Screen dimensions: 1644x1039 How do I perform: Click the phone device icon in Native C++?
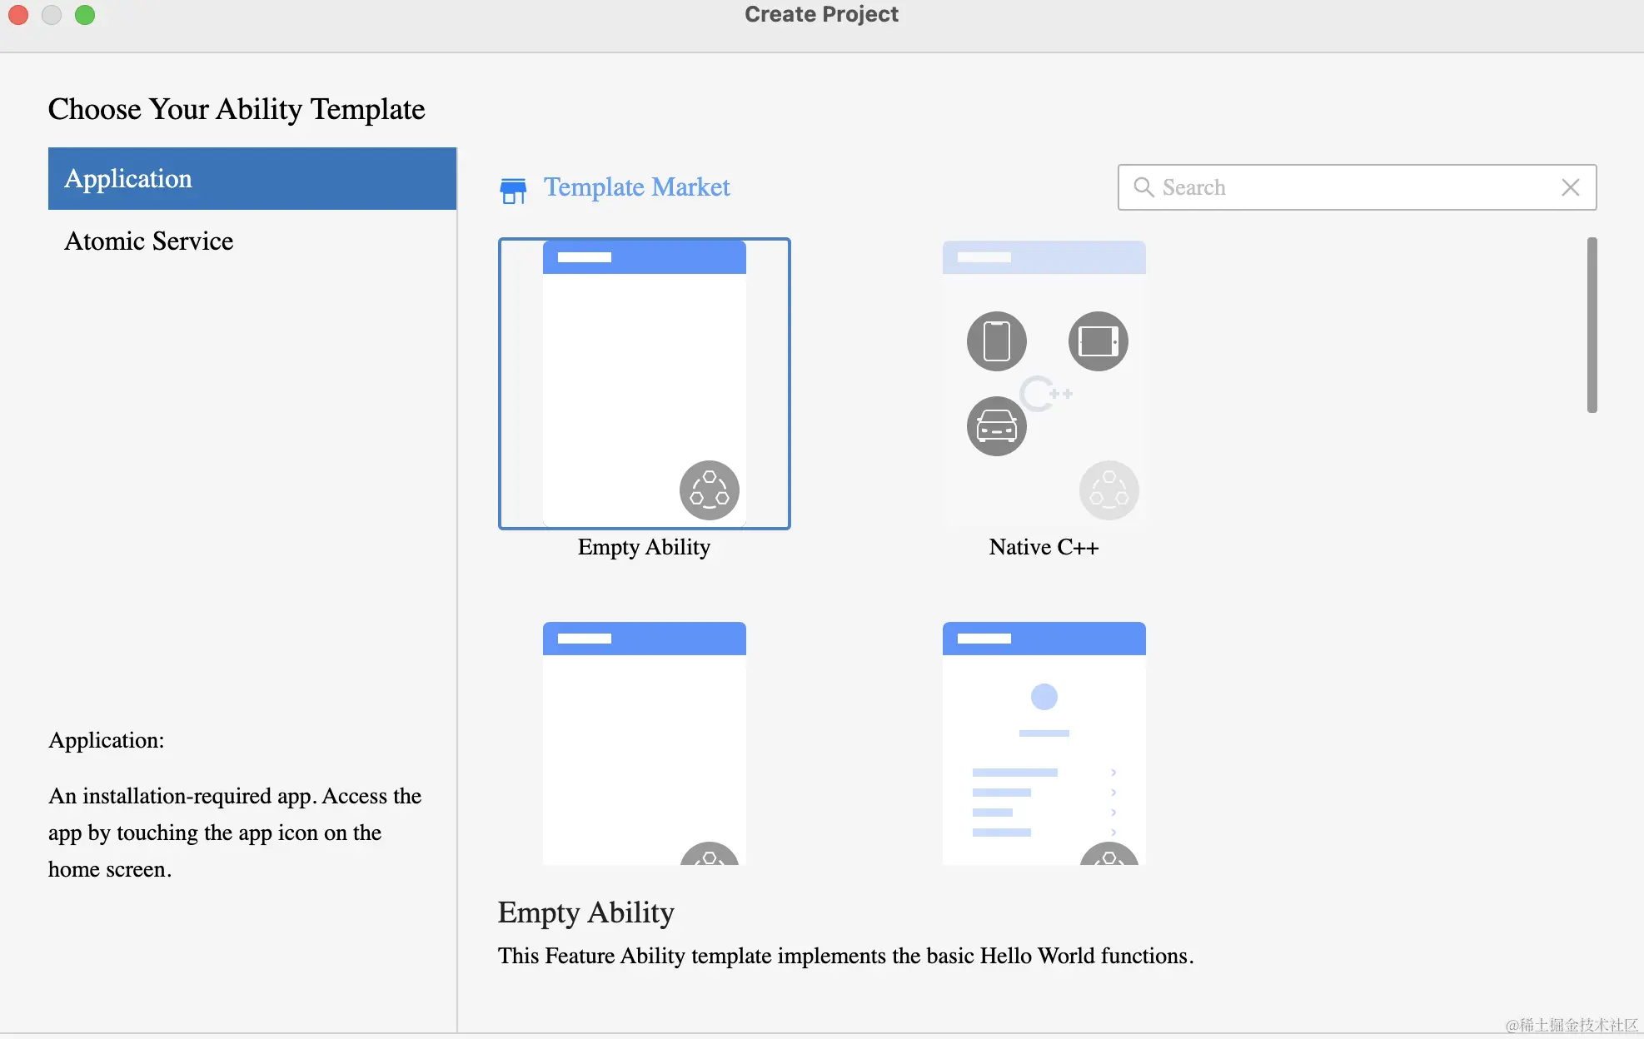996,341
